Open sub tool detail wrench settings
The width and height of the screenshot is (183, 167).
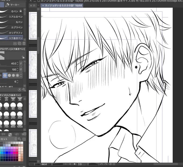(24, 90)
